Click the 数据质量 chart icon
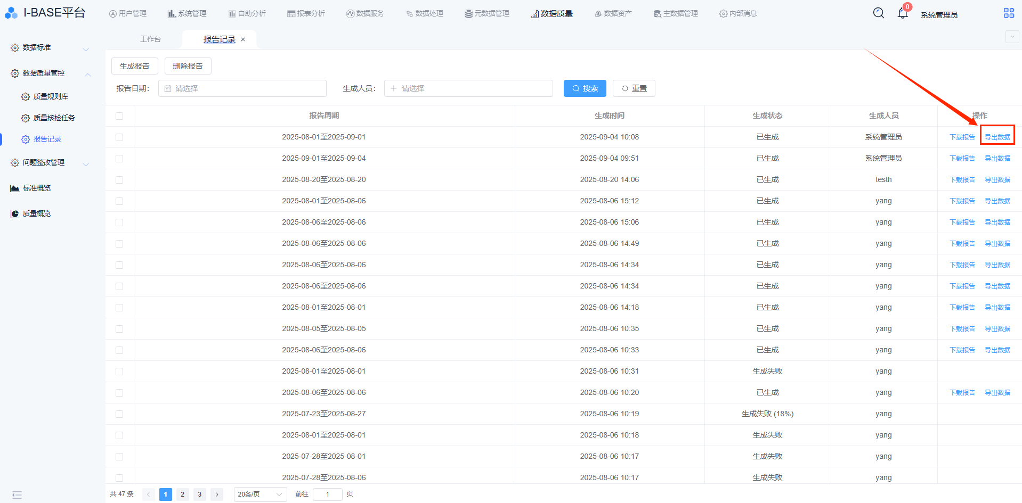Screen dimensions: 1022x503 click(x=534, y=14)
